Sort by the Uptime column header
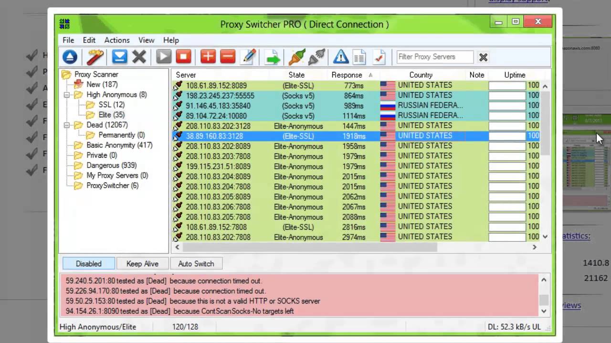611x343 pixels. pyautogui.click(x=515, y=75)
